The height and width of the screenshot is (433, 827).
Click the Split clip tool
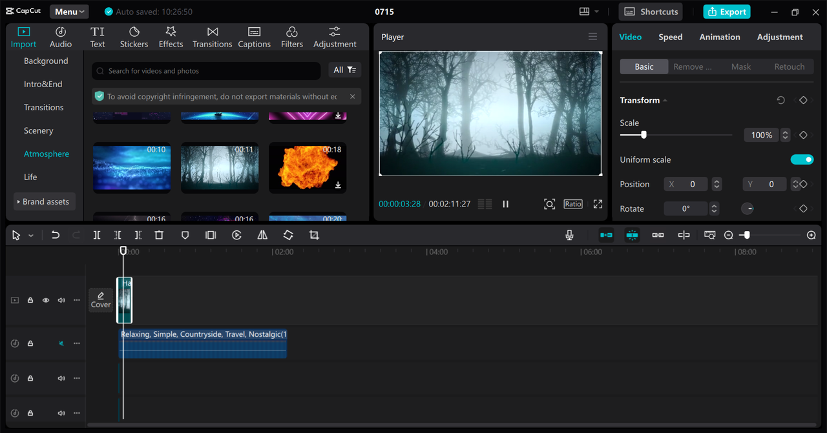(97, 236)
